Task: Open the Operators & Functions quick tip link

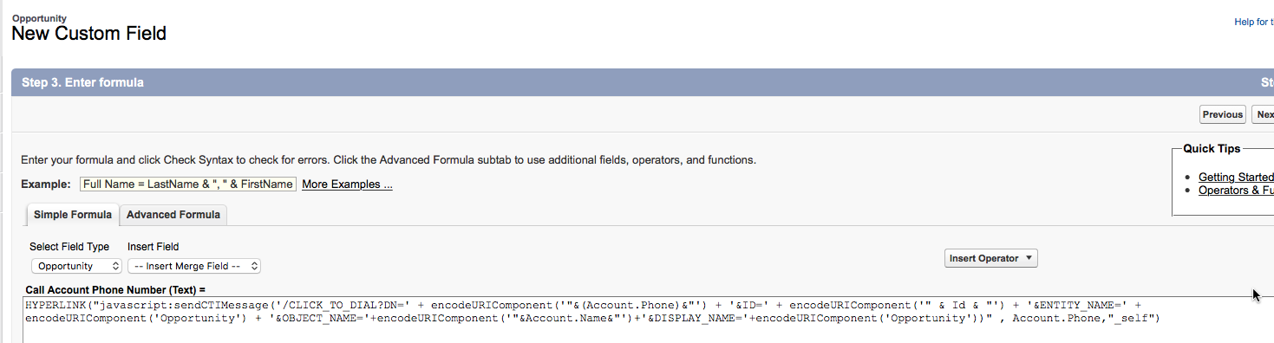Action: pyautogui.click(x=1236, y=190)
